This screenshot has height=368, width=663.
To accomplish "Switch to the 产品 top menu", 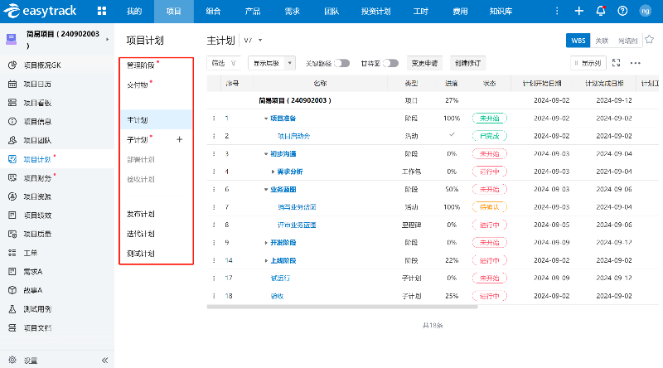I will click(x=253, y=12).
